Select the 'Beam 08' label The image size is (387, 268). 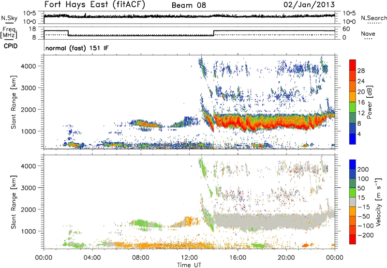coord(189,5)
